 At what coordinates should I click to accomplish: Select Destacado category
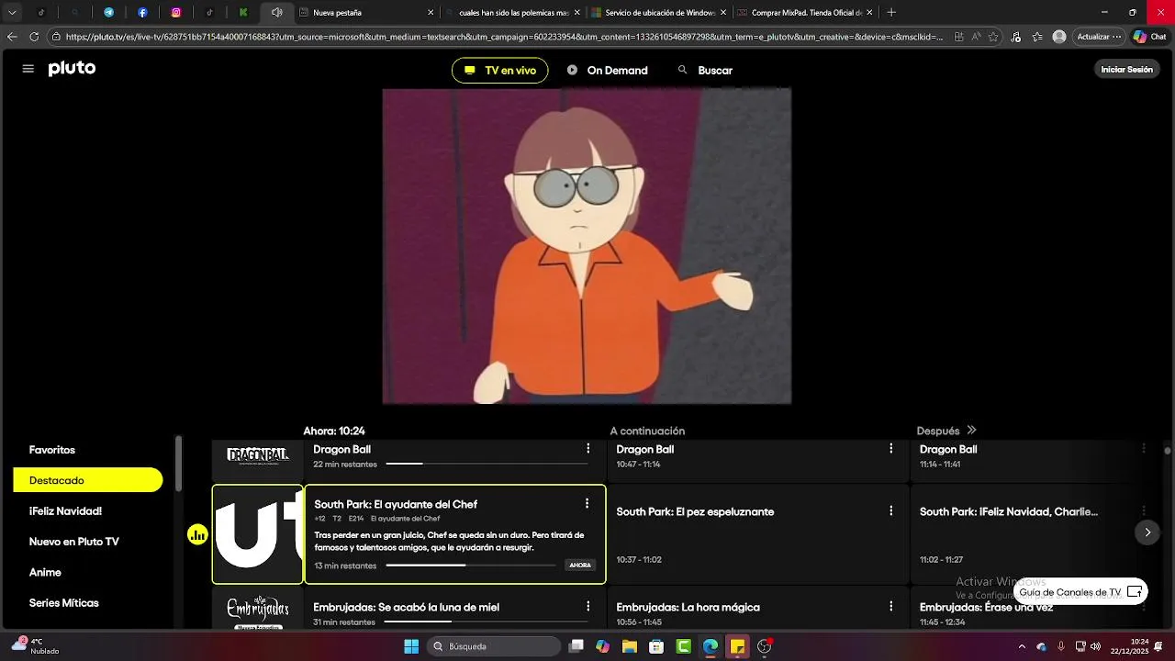(x=88, y=480)
